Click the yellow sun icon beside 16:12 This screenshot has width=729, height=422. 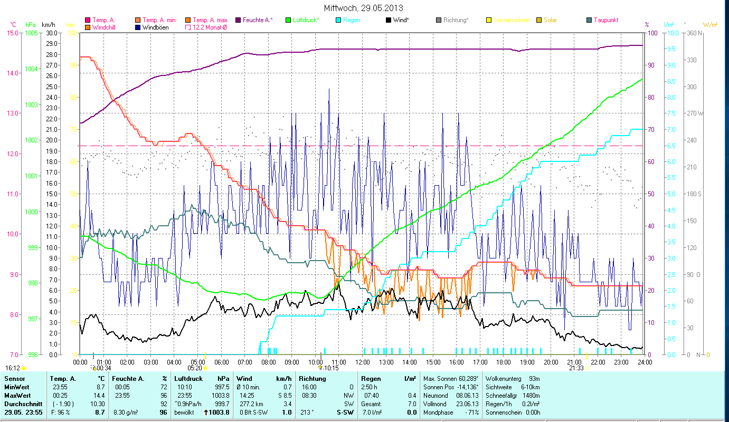[x=24, y=368]
